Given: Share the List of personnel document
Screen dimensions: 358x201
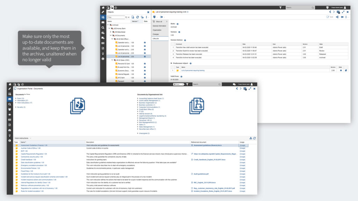Looking at the screenshot, I should 337,17.
